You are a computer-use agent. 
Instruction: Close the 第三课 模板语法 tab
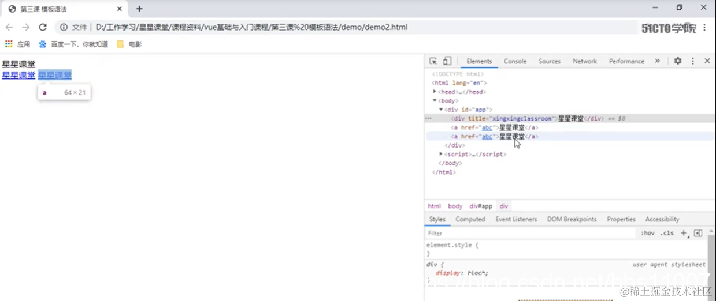pyautogui.click(x=119, y=9)
